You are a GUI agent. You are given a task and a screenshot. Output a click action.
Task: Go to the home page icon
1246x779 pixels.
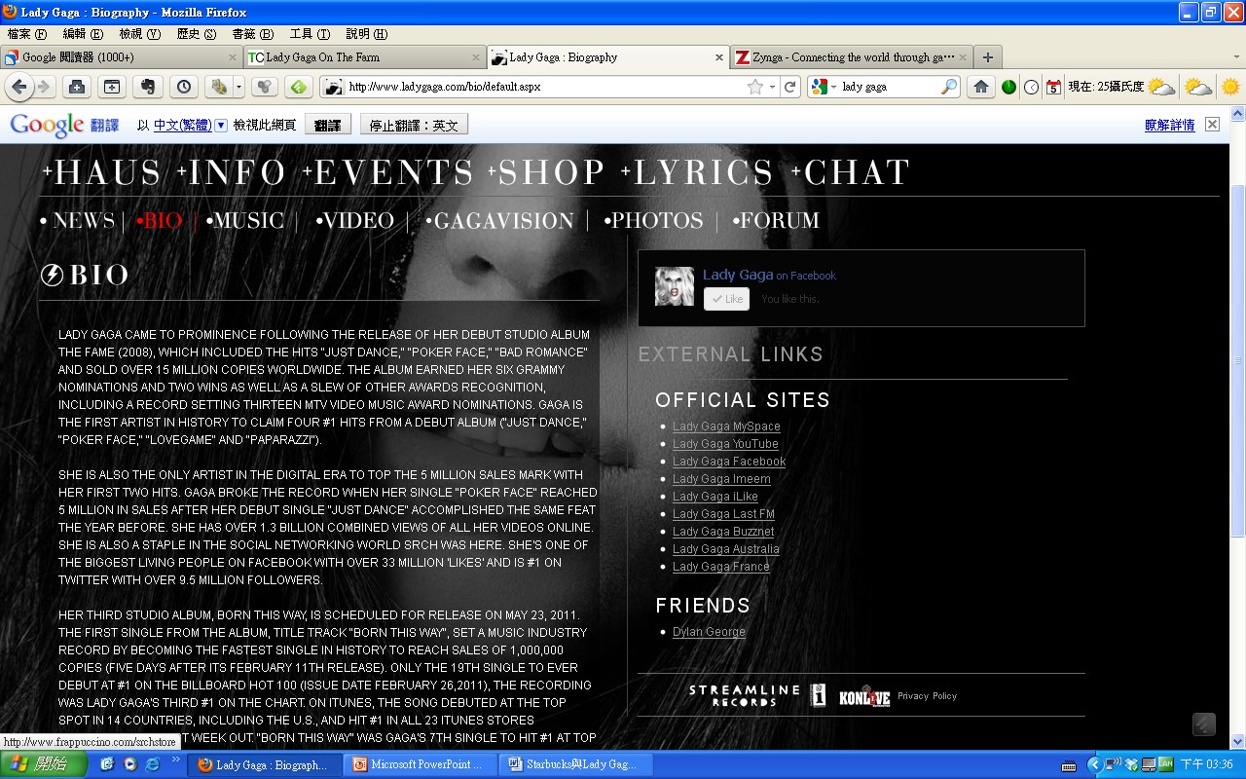tap(980, 87)
